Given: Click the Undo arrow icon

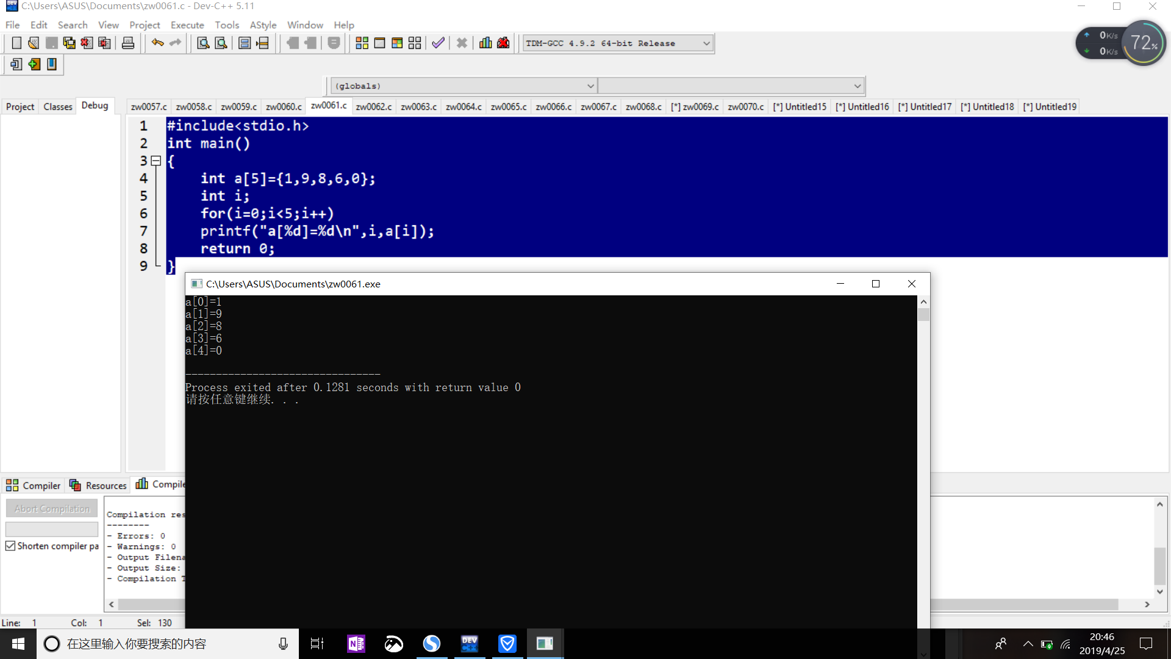Looking at the screenshot, I should coord(157,43).
